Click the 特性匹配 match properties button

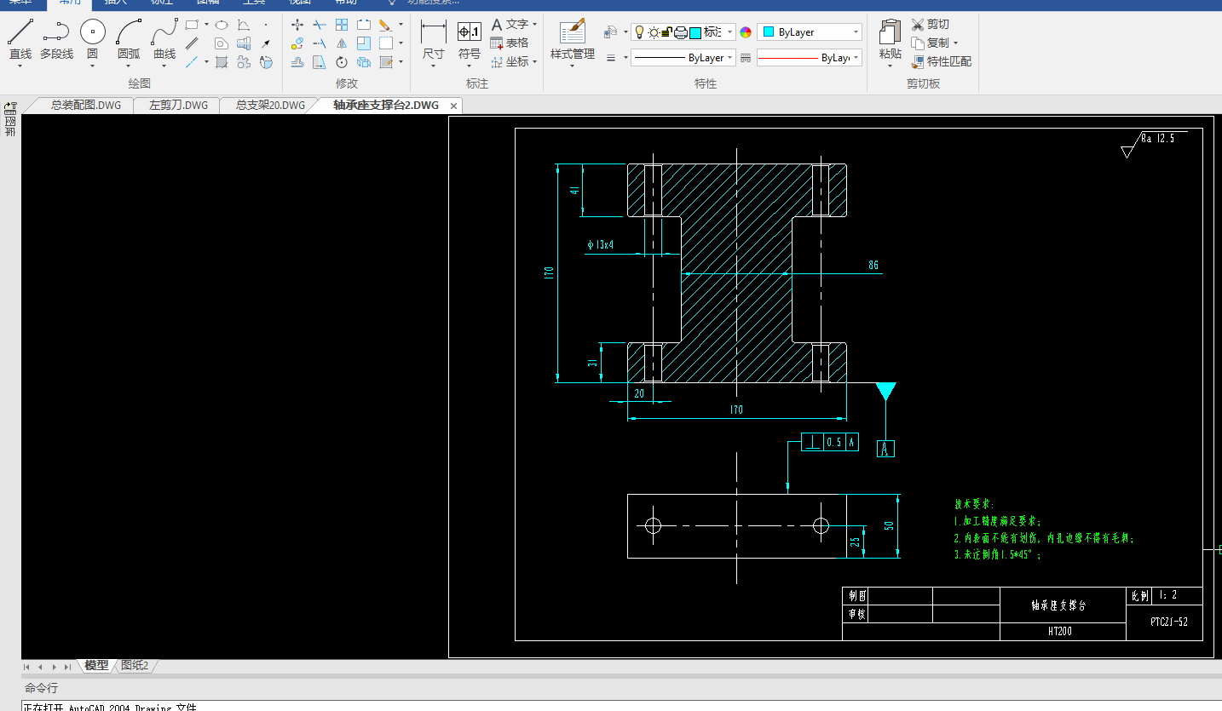pos(942,61)
